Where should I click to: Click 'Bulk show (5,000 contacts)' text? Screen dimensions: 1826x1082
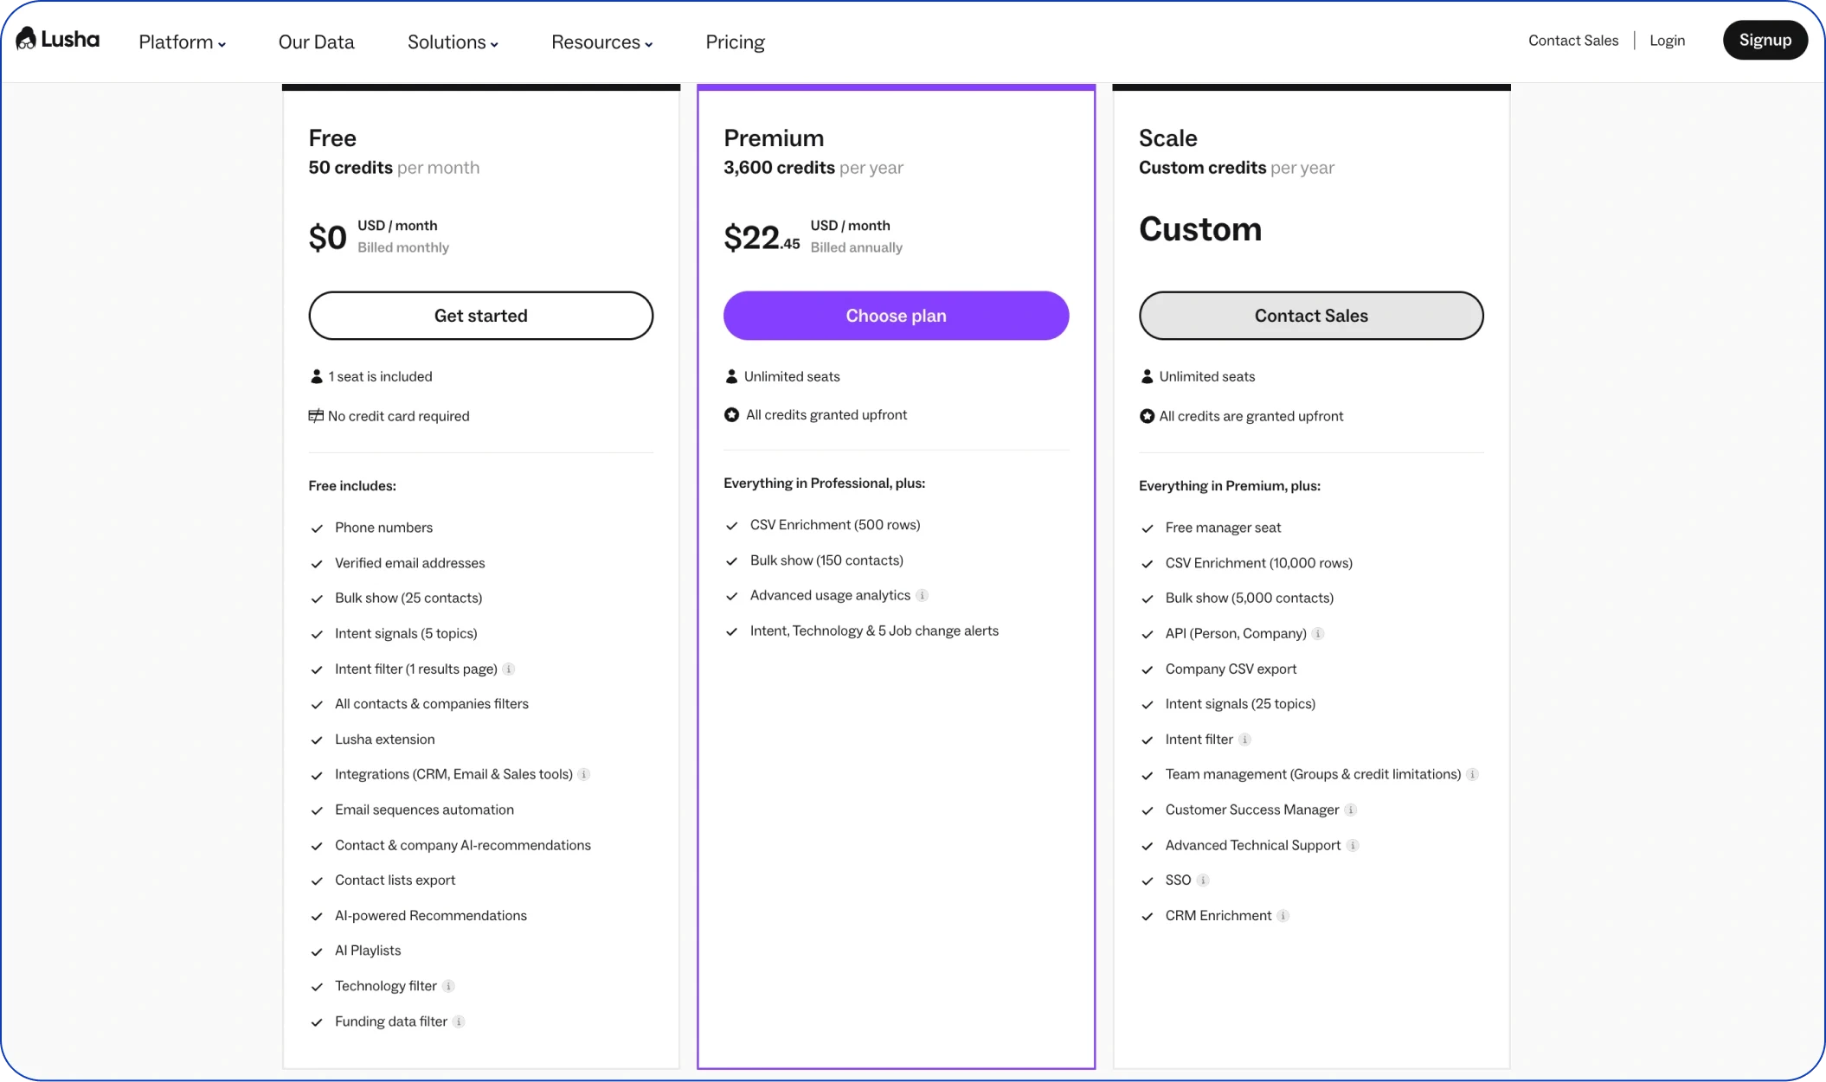(1250, 599)
